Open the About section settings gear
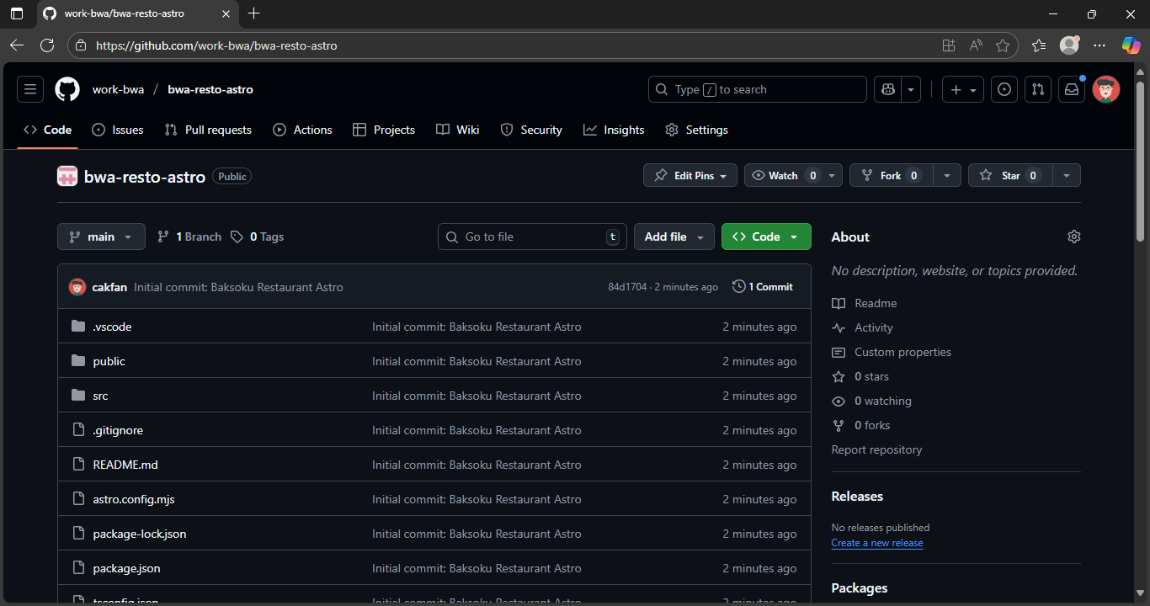 click(1073, 237)
